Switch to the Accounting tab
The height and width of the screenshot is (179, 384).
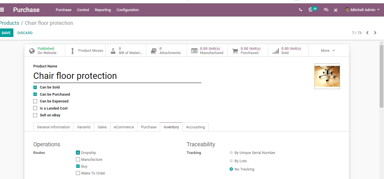(195, 127)
